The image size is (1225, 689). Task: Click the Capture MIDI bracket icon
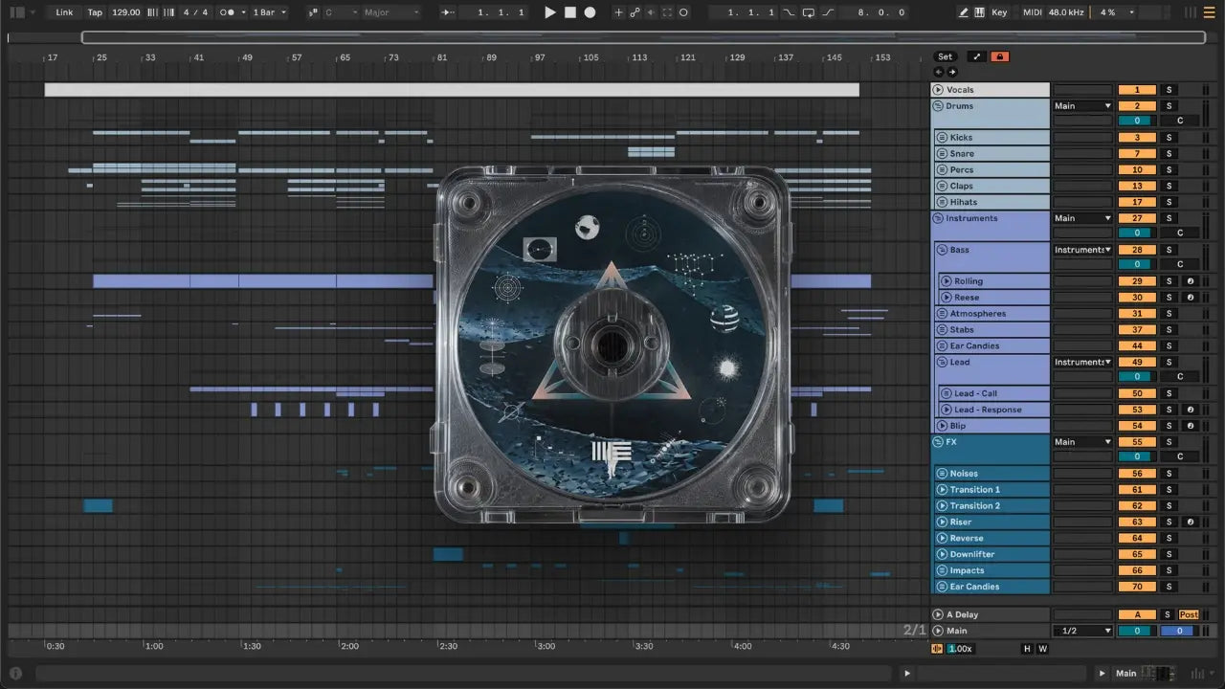[x=667, y=12]
